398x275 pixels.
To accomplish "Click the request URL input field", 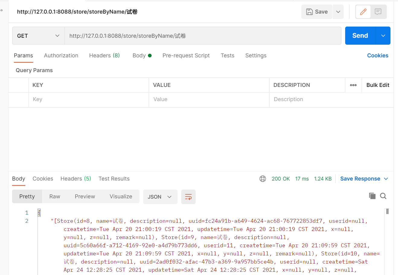I will (x=203, y=36).
